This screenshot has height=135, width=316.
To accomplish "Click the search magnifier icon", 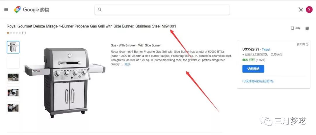I will [99, 9].
